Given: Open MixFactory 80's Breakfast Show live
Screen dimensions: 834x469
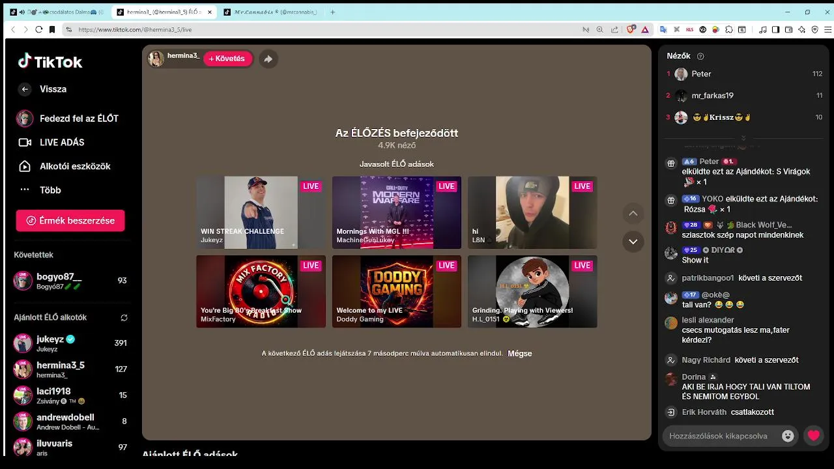Looking at the screenshot, I should [x=261, y=291].
